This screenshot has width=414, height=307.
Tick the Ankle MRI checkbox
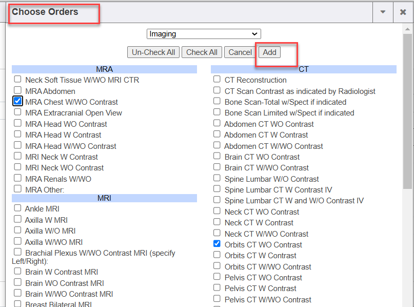[x=18, y=208]
